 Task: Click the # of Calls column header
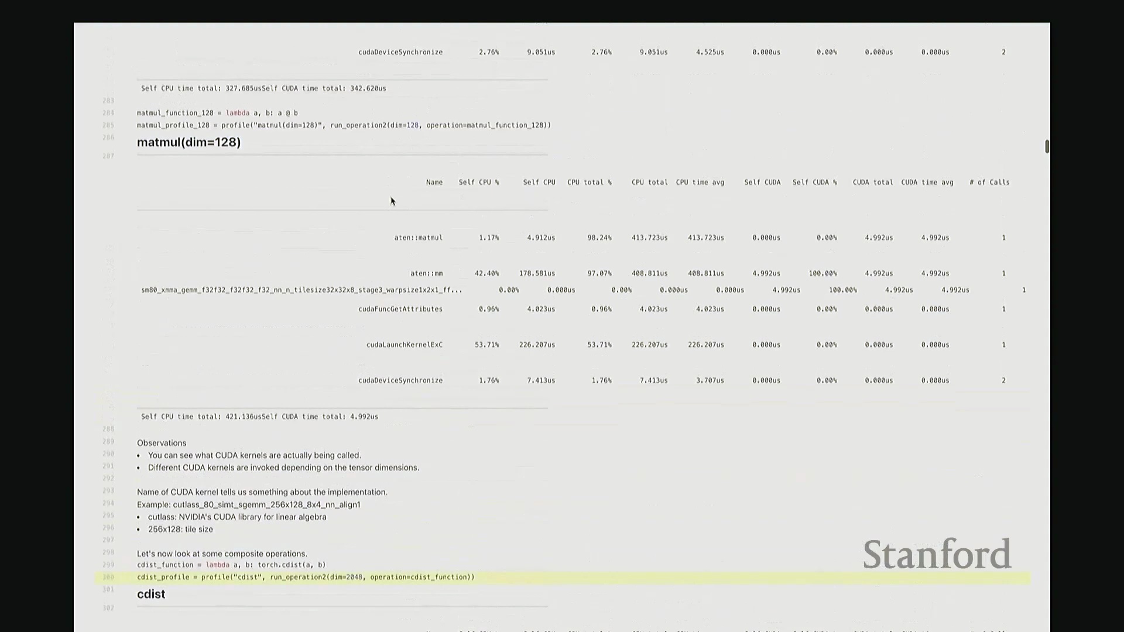click(x=989, y=183)
